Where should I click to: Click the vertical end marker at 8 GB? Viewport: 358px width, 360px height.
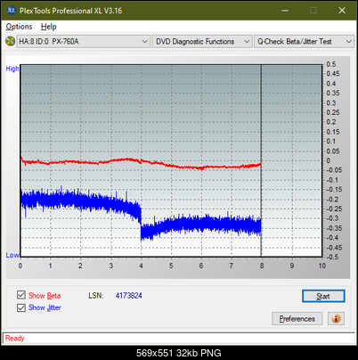261,160
